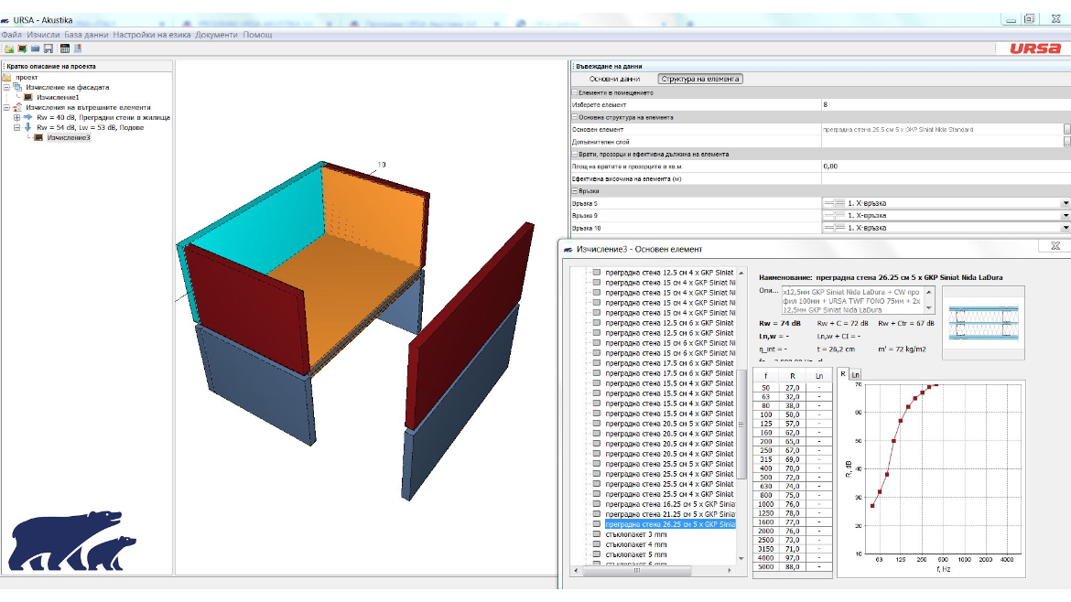The height and width of the screenshot is (602, 1071).
Task: Select Изчисление3 in project tree
Action: click(x=69, y=138)
